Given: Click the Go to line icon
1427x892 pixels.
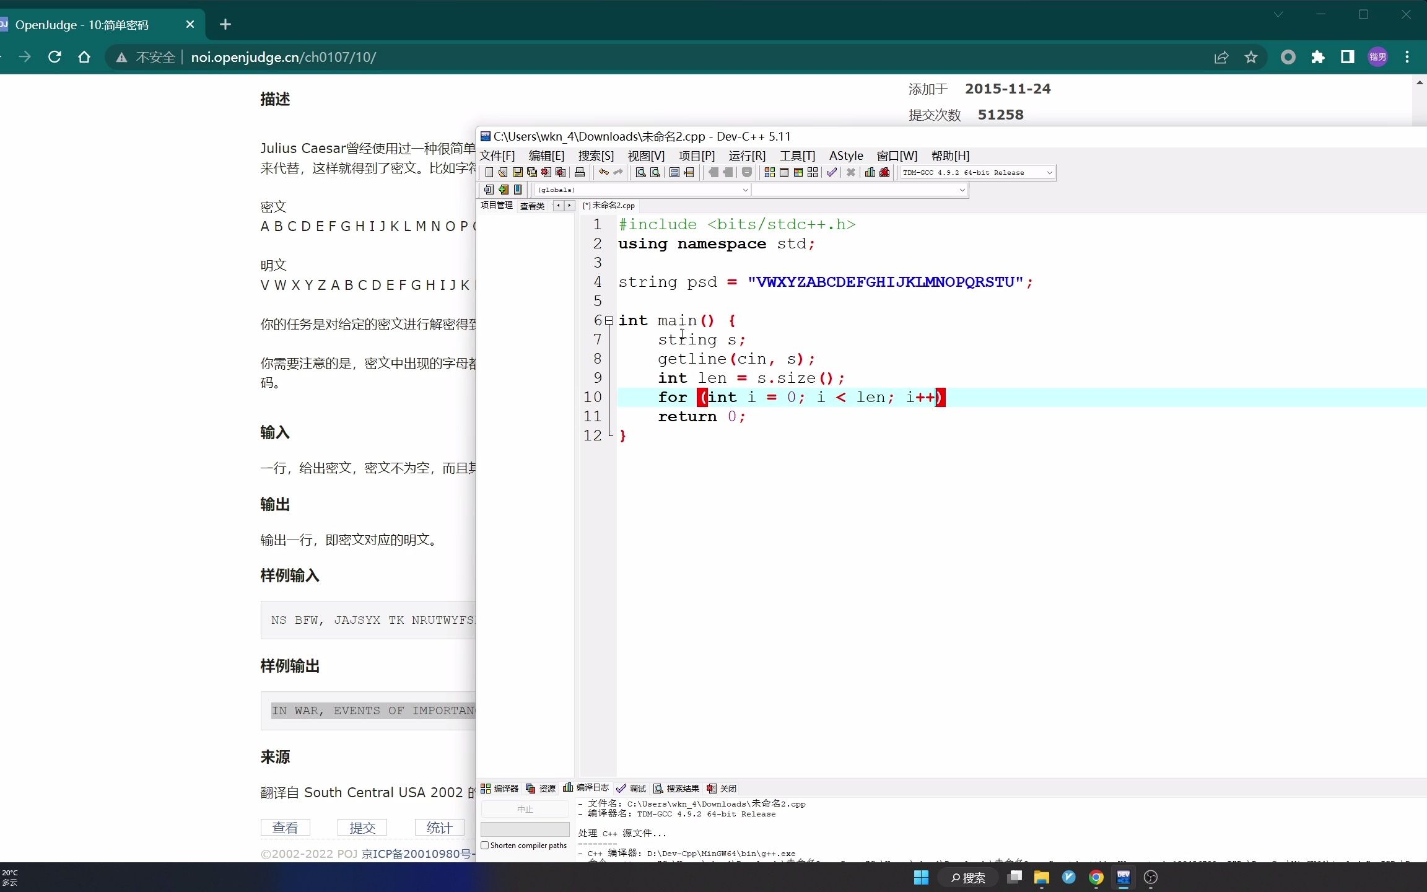Looking at the screenshot, I should click(689, 172).
